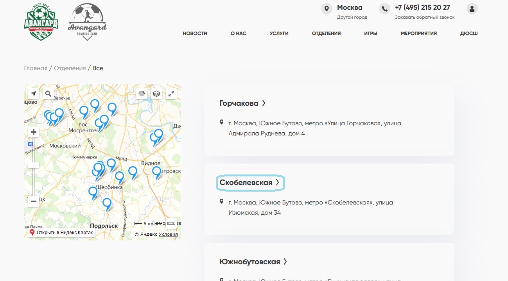Click the green Авангард academy logo
This screenshot has height=281, width=508.
[41, 22]
